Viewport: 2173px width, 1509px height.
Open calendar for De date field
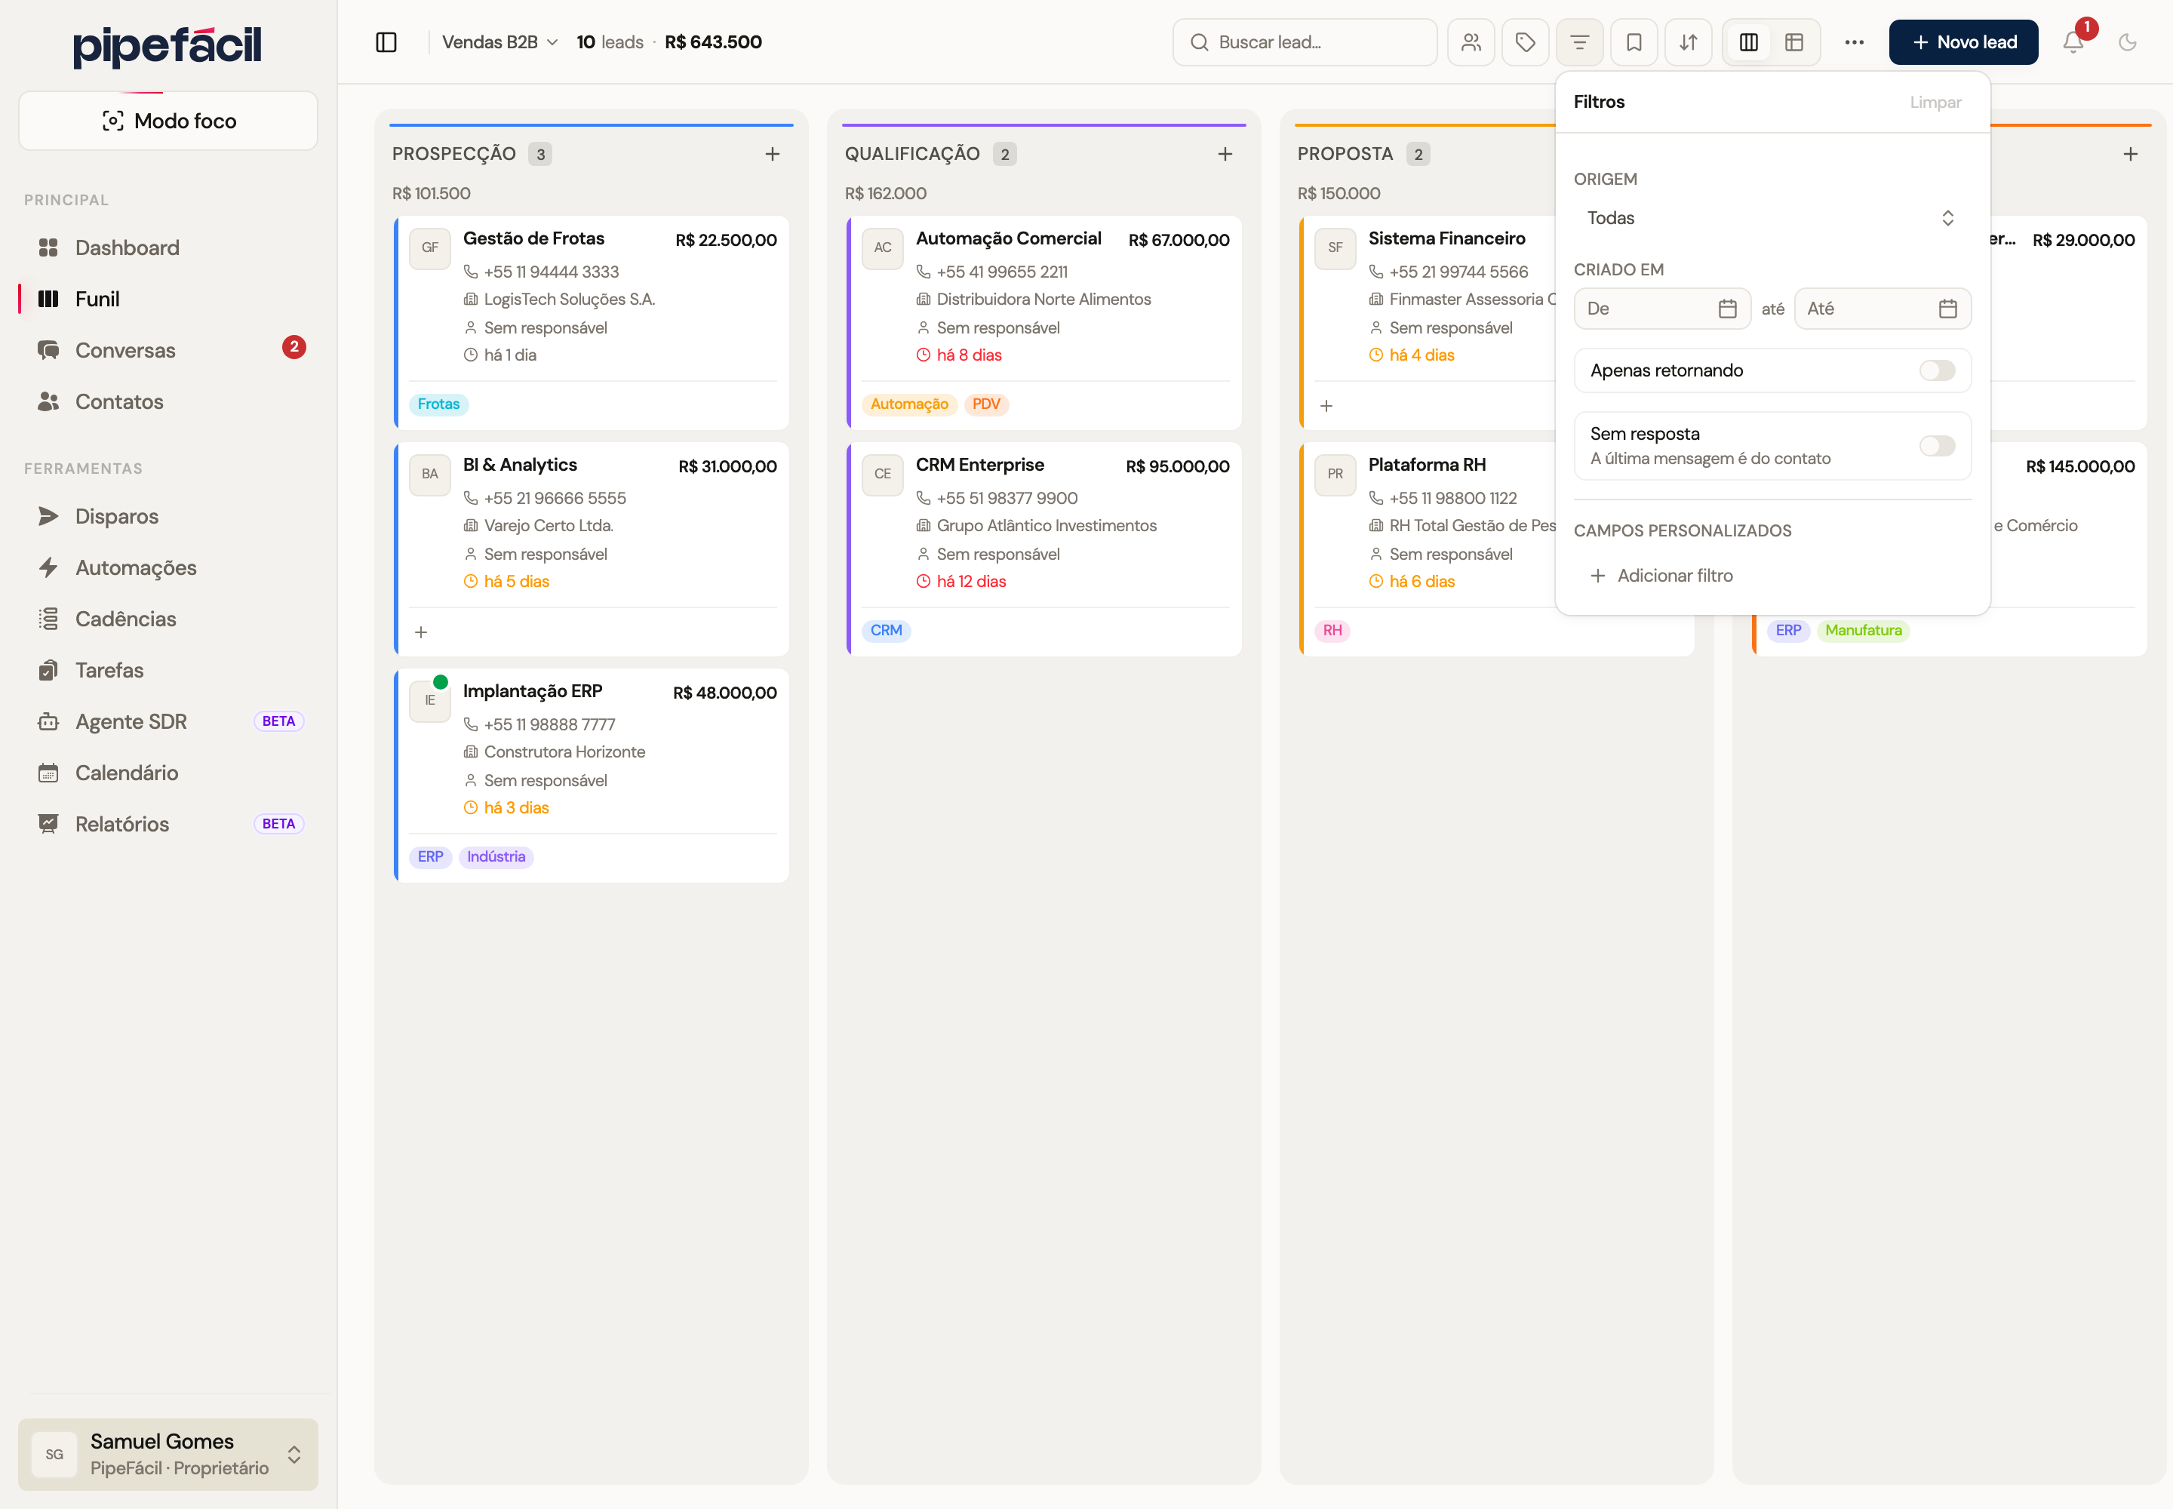pos(1726,309)
